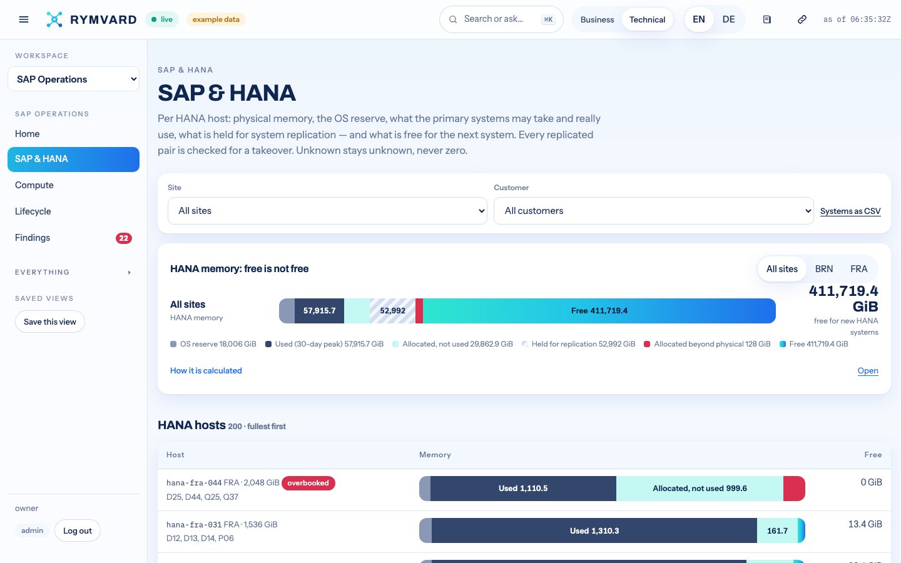Click Used 1,310.3 bar of hana-fra-031

(594, 531)
